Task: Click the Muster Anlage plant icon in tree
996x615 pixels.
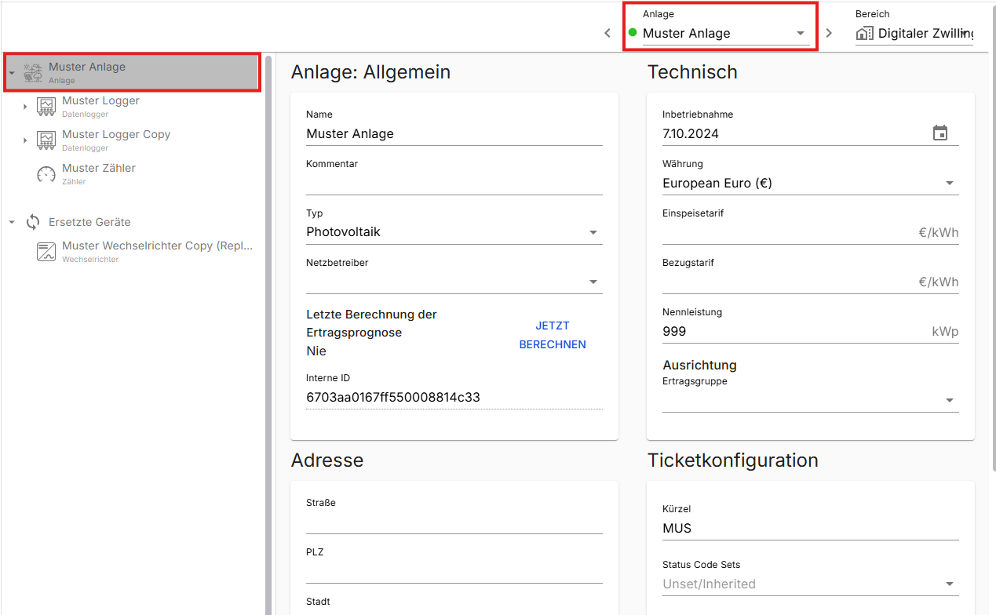Action: (x=33, y=73)
